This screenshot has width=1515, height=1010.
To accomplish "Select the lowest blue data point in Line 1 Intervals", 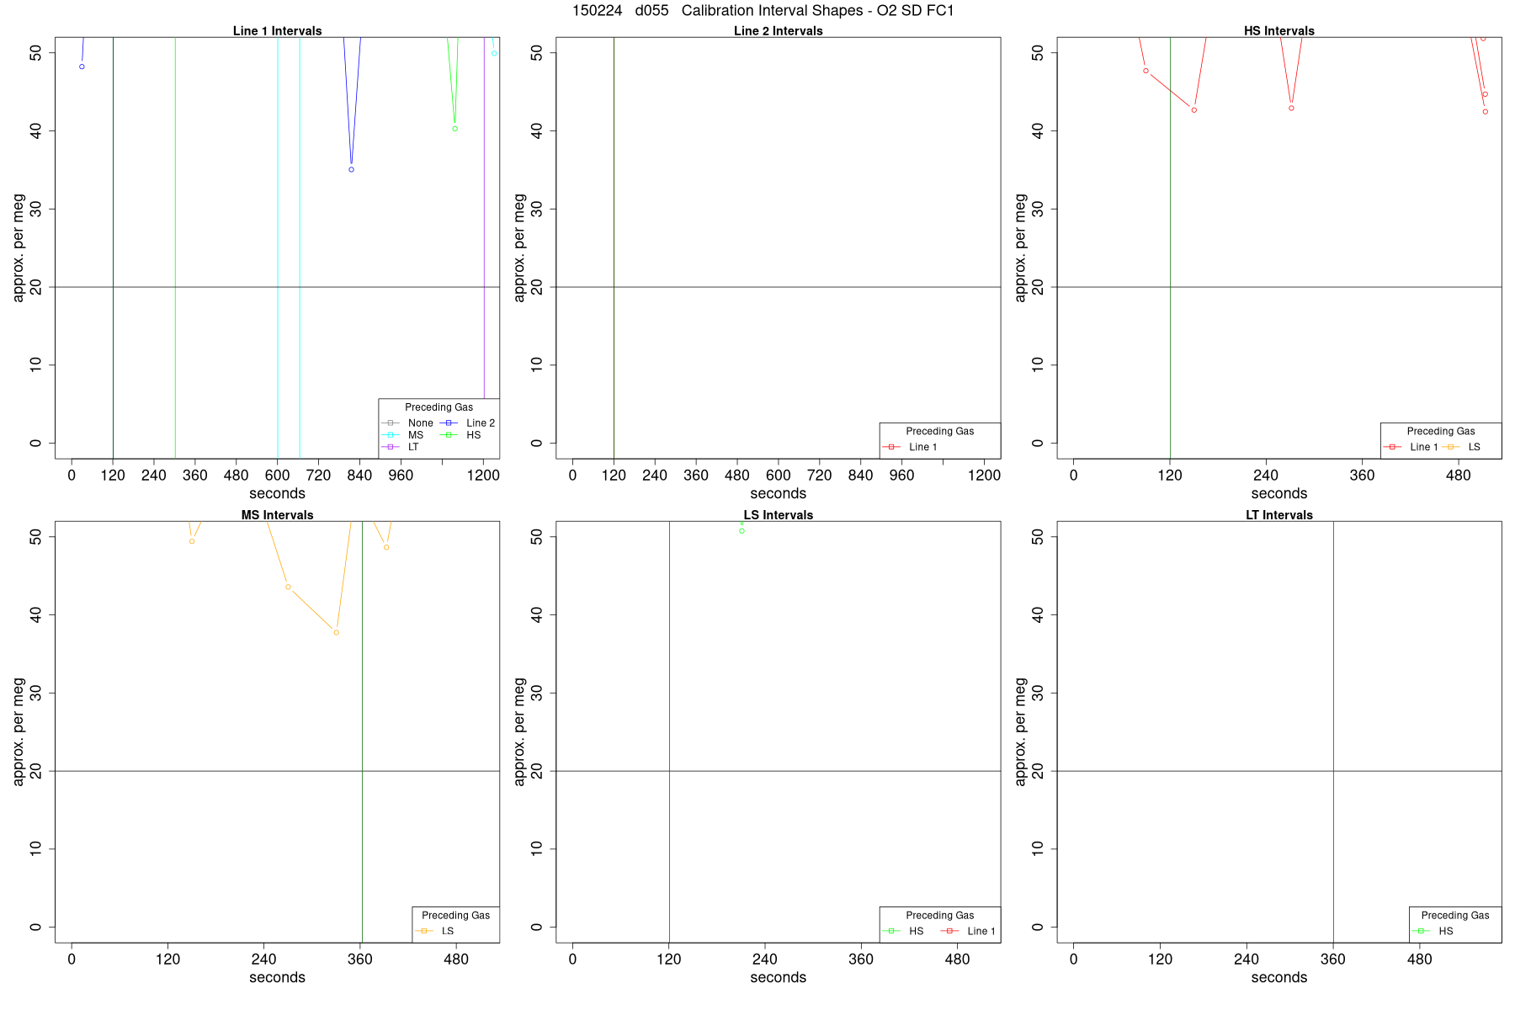I will (x=351, y=169).
